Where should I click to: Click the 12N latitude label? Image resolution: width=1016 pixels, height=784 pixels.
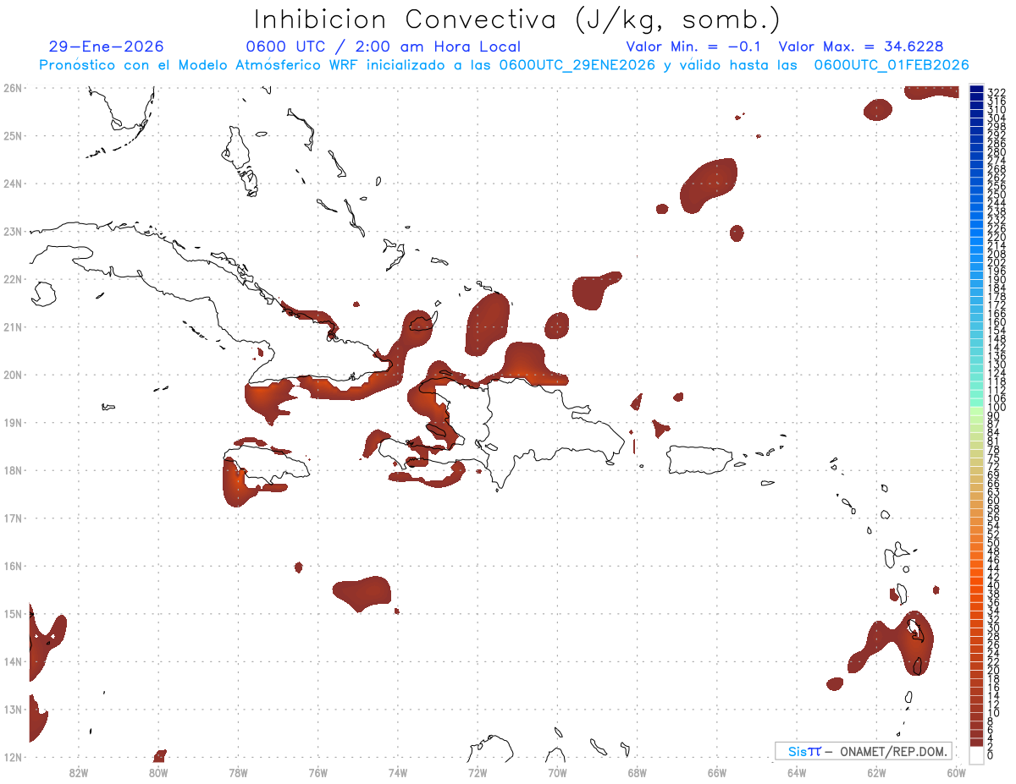[12, 756]
